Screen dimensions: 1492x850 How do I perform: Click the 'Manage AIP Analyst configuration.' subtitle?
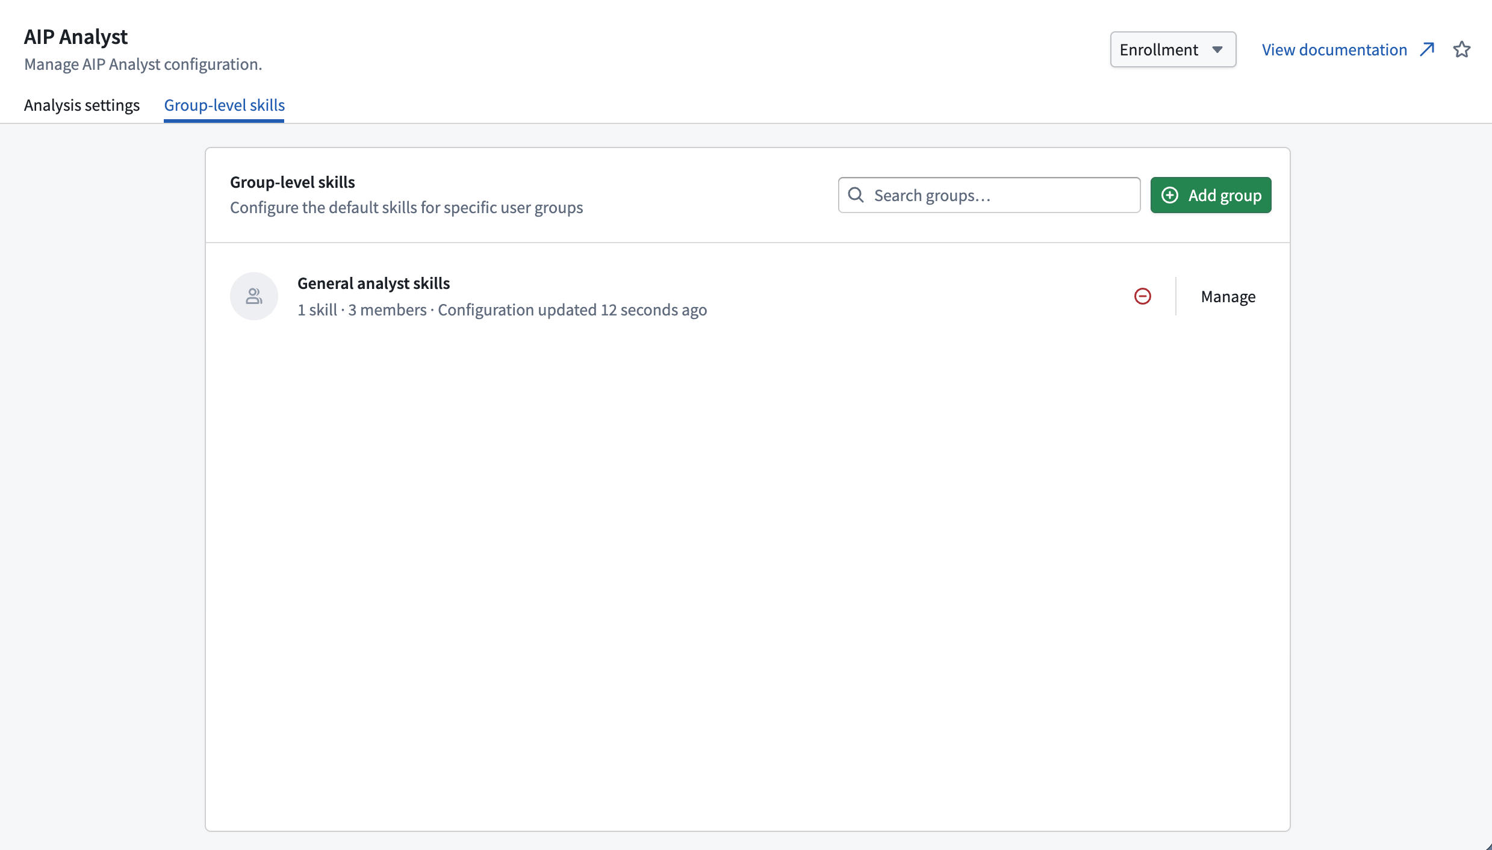[x=143, y=64]
